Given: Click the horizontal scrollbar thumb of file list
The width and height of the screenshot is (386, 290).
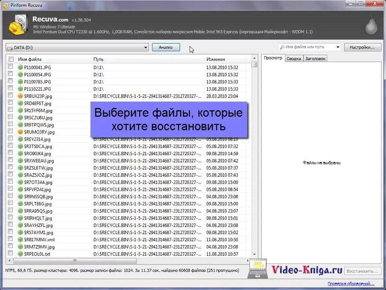Looking at the screenshot, I should pyautogui.click(x=75, y=261).
